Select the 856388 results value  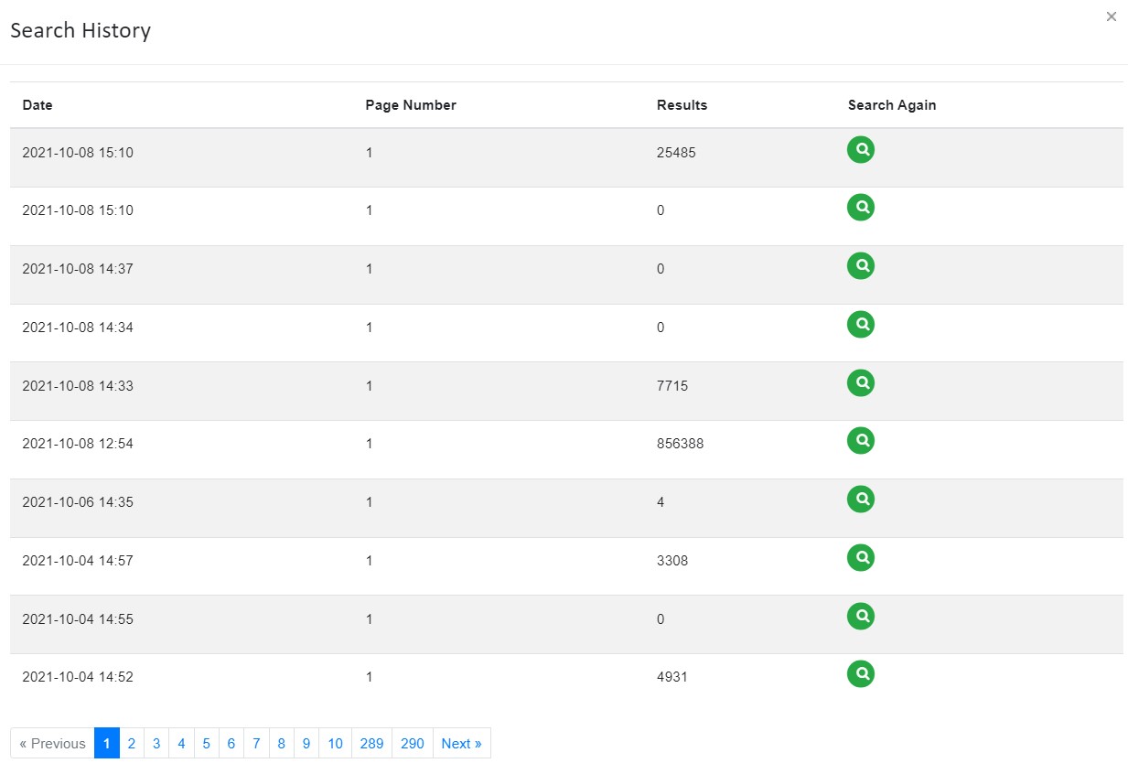tap(681, 444)
